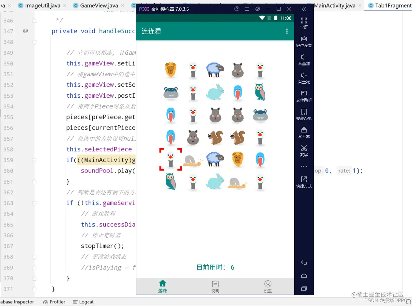Image resolution: width=412 pixels, height=306 pixels.
Task: Open the 文件助手 file assistant
Action: tap(304, 96)
